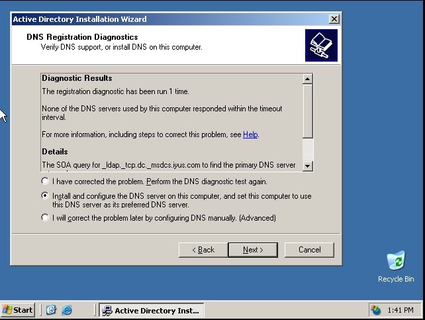Screen dimensions: 425x320
Task: Click the 'None of the DNS servers' message
Action: (x=162, y=113)
